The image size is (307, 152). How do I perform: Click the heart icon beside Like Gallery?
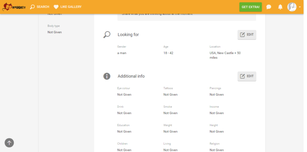coord(56,7)
